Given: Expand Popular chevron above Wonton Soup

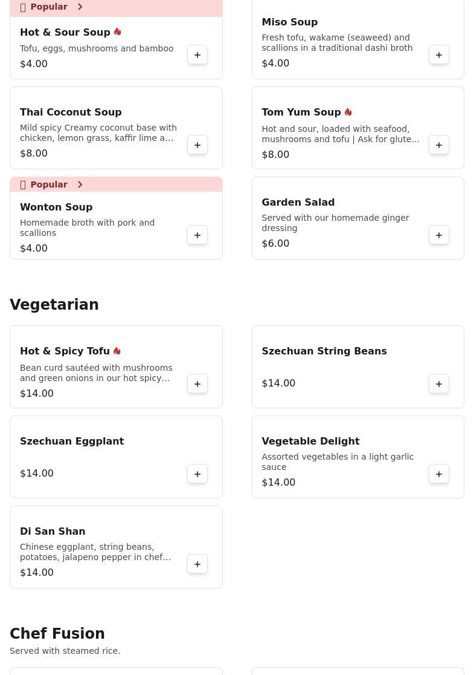Looking at the screenshot, I should 80,184.
